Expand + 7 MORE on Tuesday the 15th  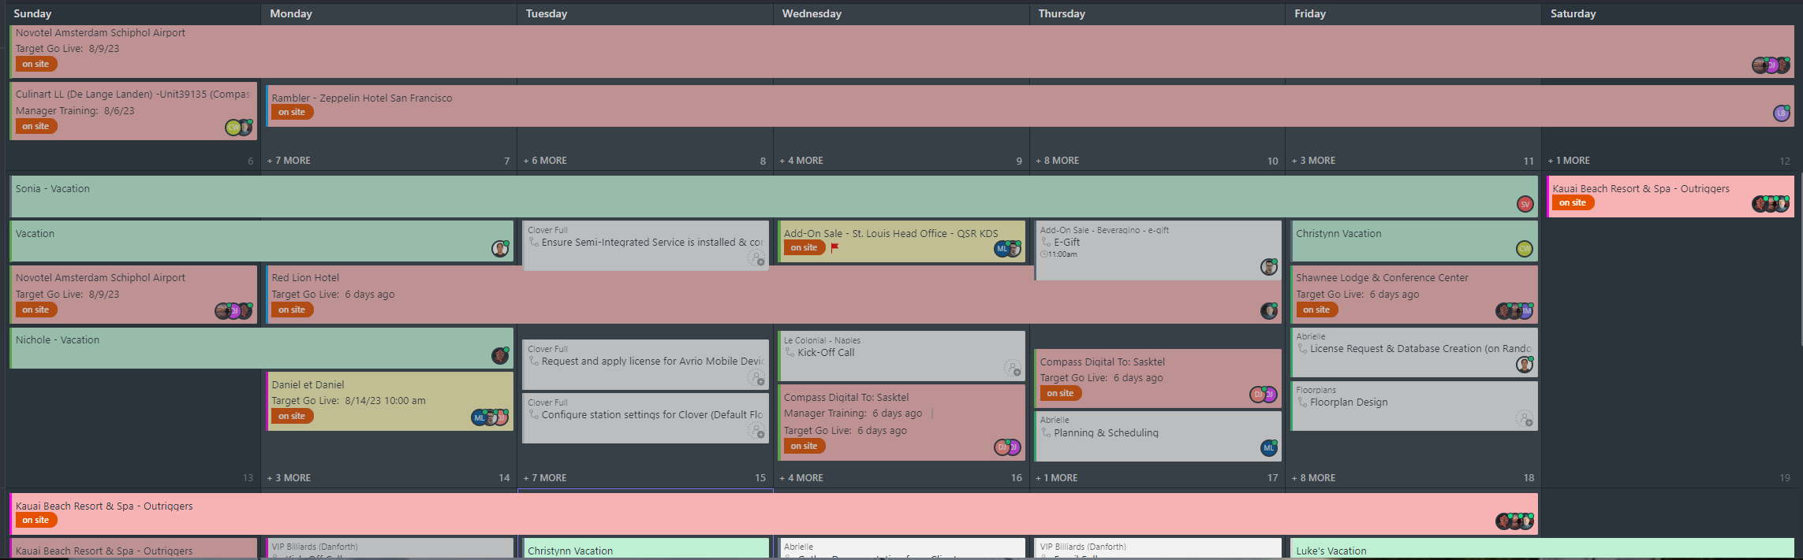(x=545, y=478)
